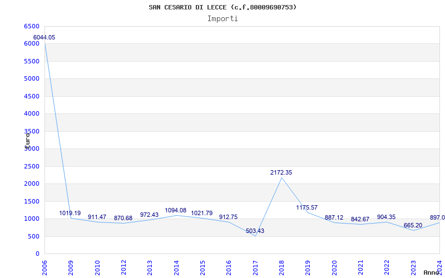The image size is (445, 278).
Task: Click the 3000 y-axis tick label
Action: pos(32,148)
